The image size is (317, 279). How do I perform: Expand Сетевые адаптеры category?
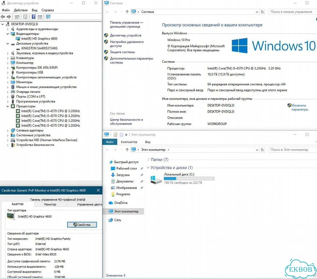click(x=8, y=130)
